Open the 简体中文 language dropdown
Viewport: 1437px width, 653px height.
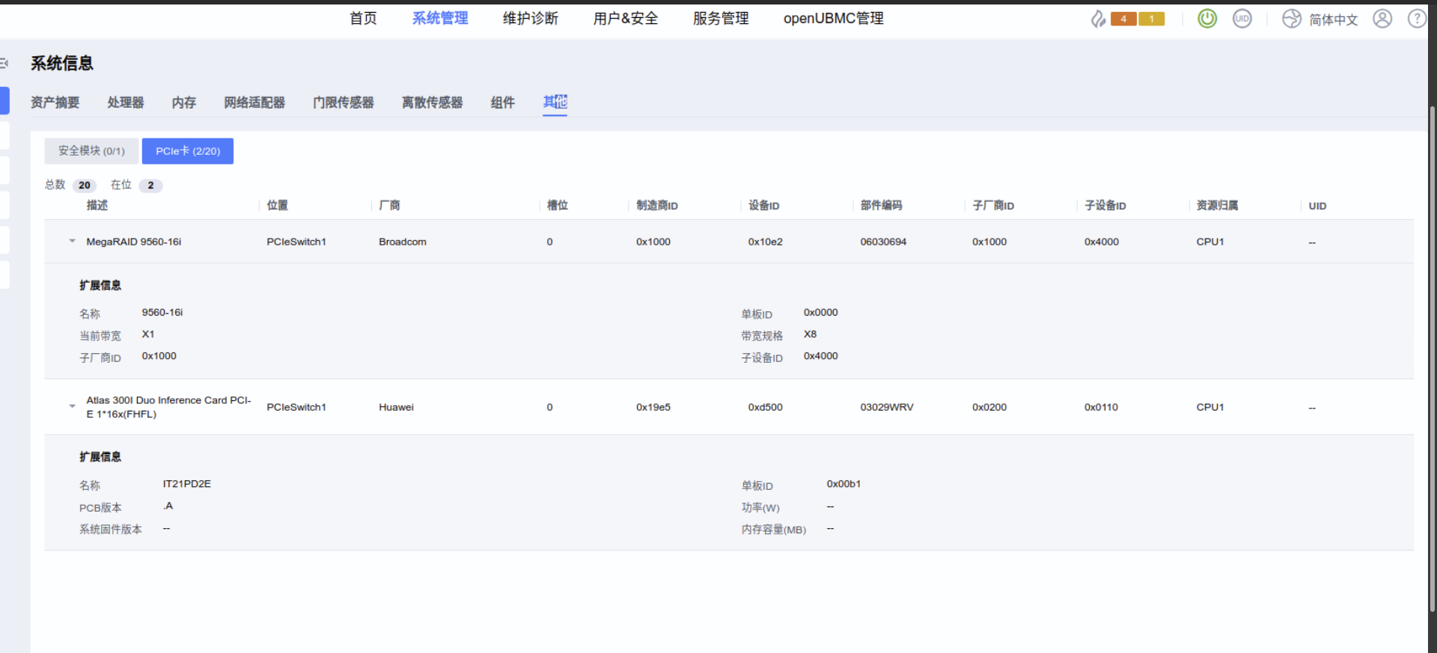pyautogui.click(x=1333, y=19)
